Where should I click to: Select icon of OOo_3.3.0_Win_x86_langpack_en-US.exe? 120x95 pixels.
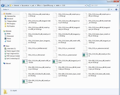pos(55,61)
